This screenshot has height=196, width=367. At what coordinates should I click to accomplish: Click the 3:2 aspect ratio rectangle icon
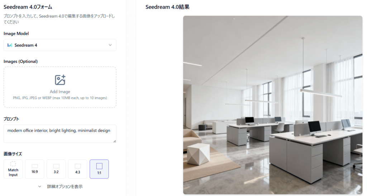pos(56,166)
